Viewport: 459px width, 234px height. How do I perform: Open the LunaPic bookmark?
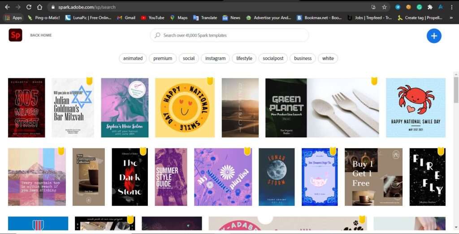click(x=88, y=18)
